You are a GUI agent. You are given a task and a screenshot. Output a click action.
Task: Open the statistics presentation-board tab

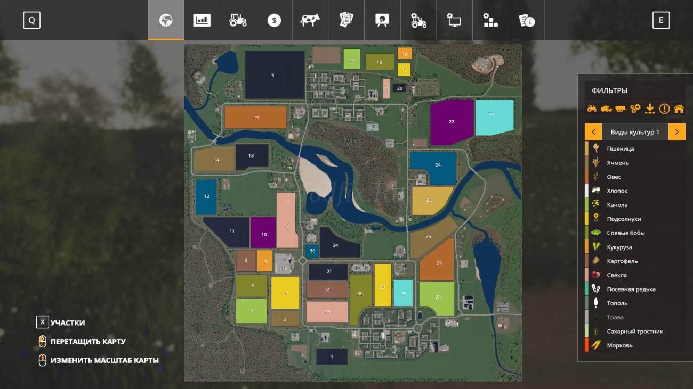pos(382,20)
